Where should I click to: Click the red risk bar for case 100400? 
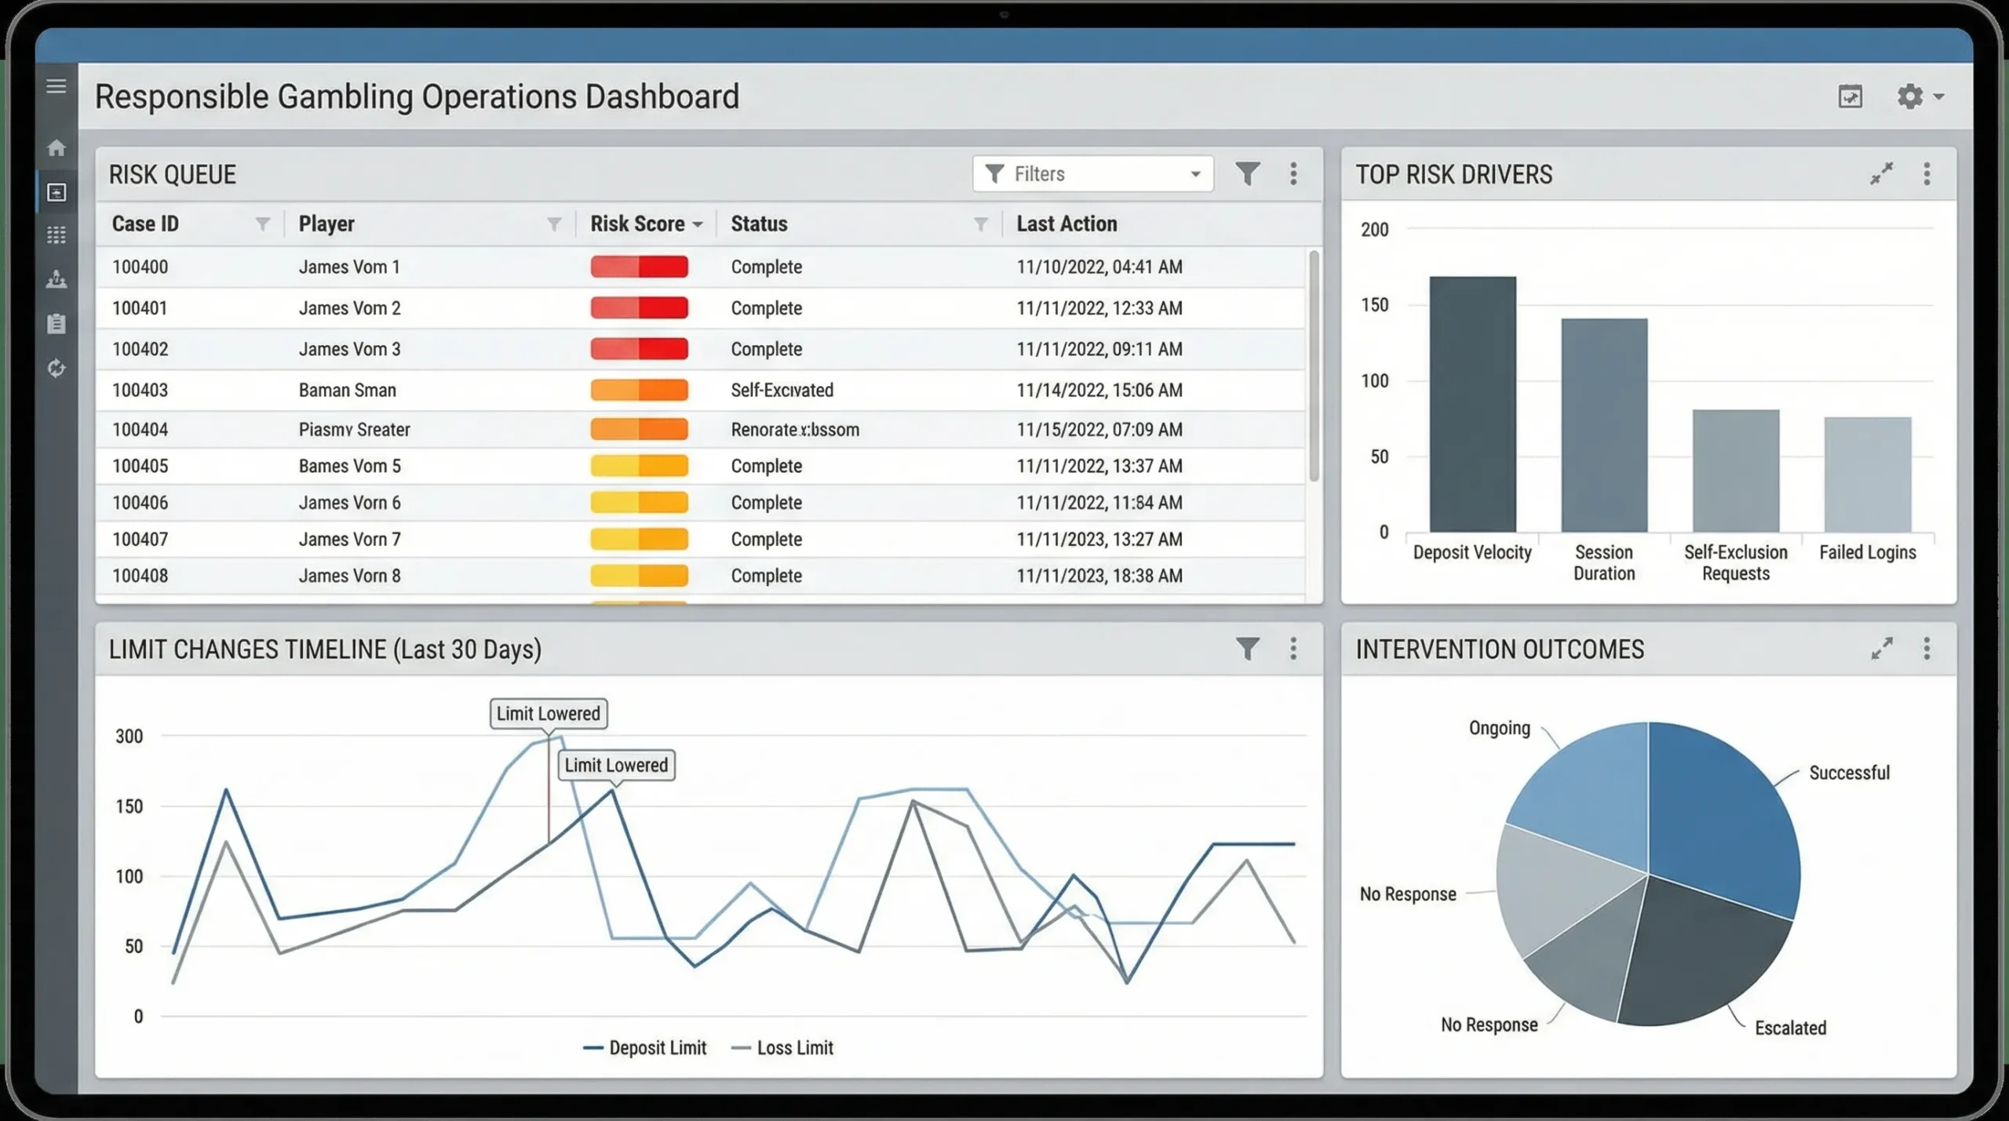(639, 267)
